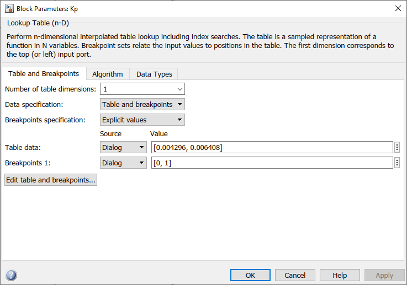Open Breakpoints 1 more options menu
Image resolution: width=407 pixels, height=285 pixels.
[398, 163]
